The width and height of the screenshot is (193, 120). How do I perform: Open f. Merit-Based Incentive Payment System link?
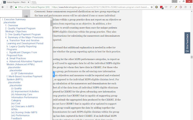coord(24,78)
